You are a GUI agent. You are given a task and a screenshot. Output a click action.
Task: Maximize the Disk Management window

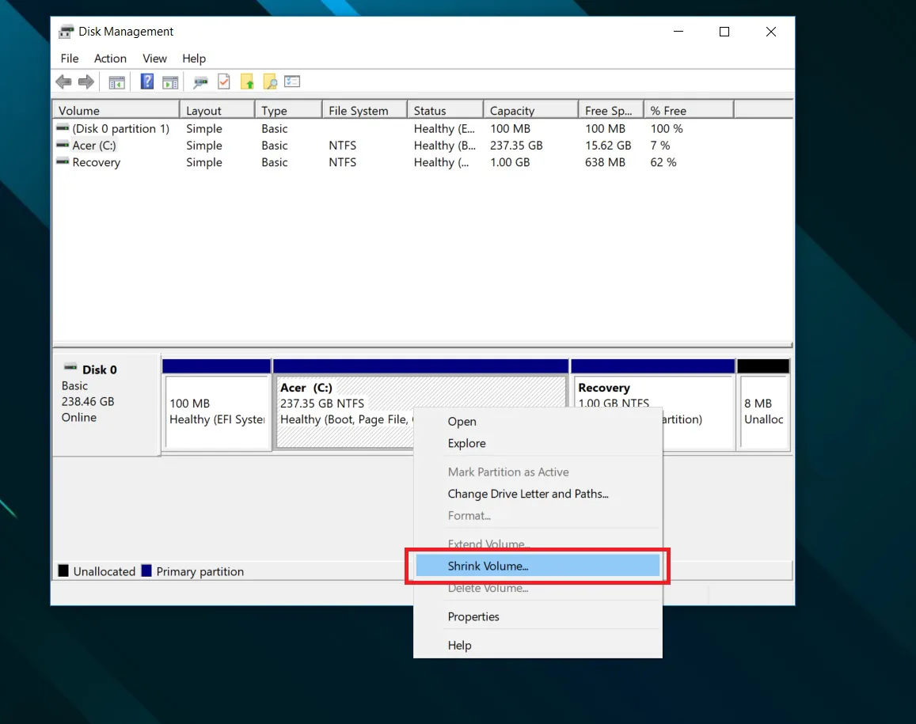[724, 32]
